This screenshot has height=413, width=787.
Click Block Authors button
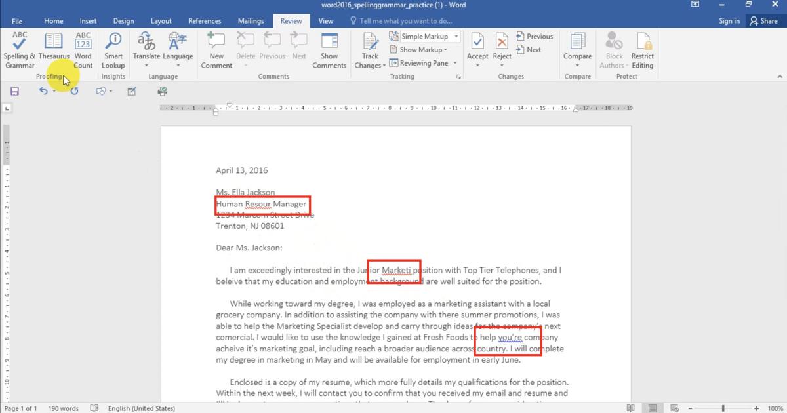[614, 50]
